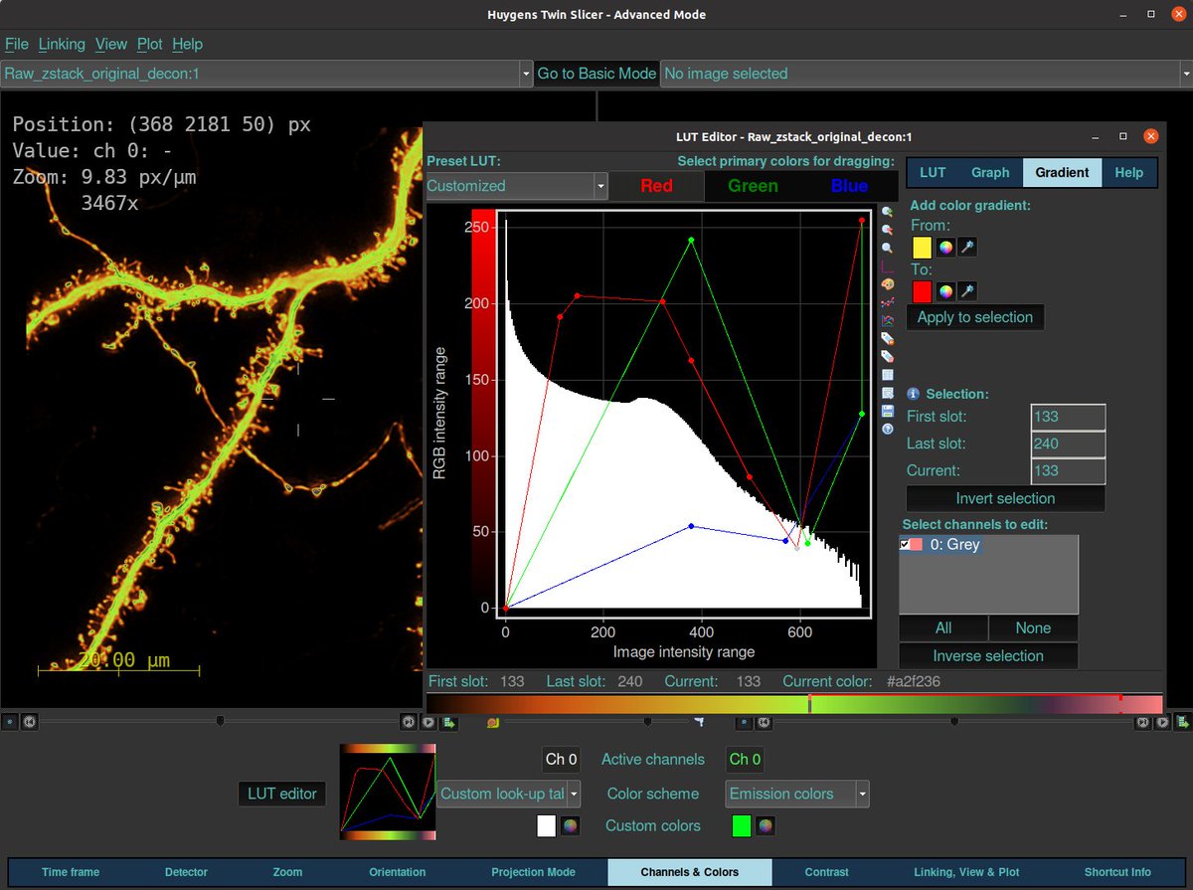
Task: Click the All channels button
Action: [x=943, y=627]
